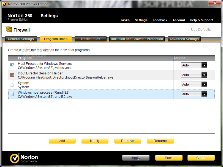223x167 pixels.
Task: Select Windows host process (Rundll32) row
Action: 111,94
